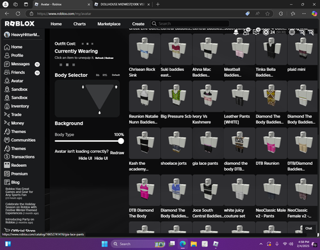The height and width of the screenshot is (250, 320).
Task: Click the bottom handle of Body Selector triangle
Action: click(x=99, y=113)
